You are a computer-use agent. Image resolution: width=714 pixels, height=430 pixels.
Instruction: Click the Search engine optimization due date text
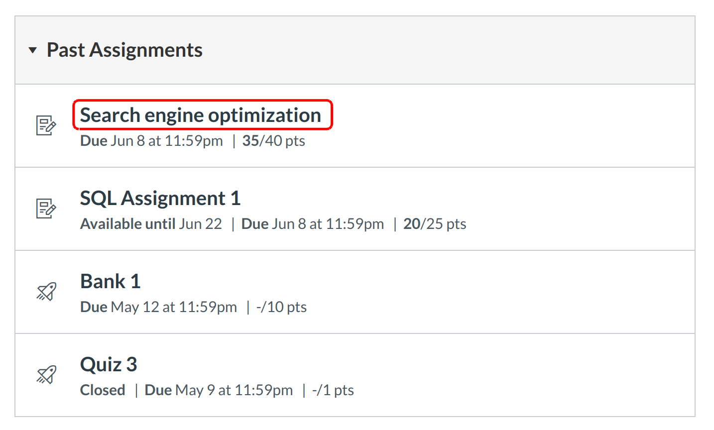tap(151, 141)
